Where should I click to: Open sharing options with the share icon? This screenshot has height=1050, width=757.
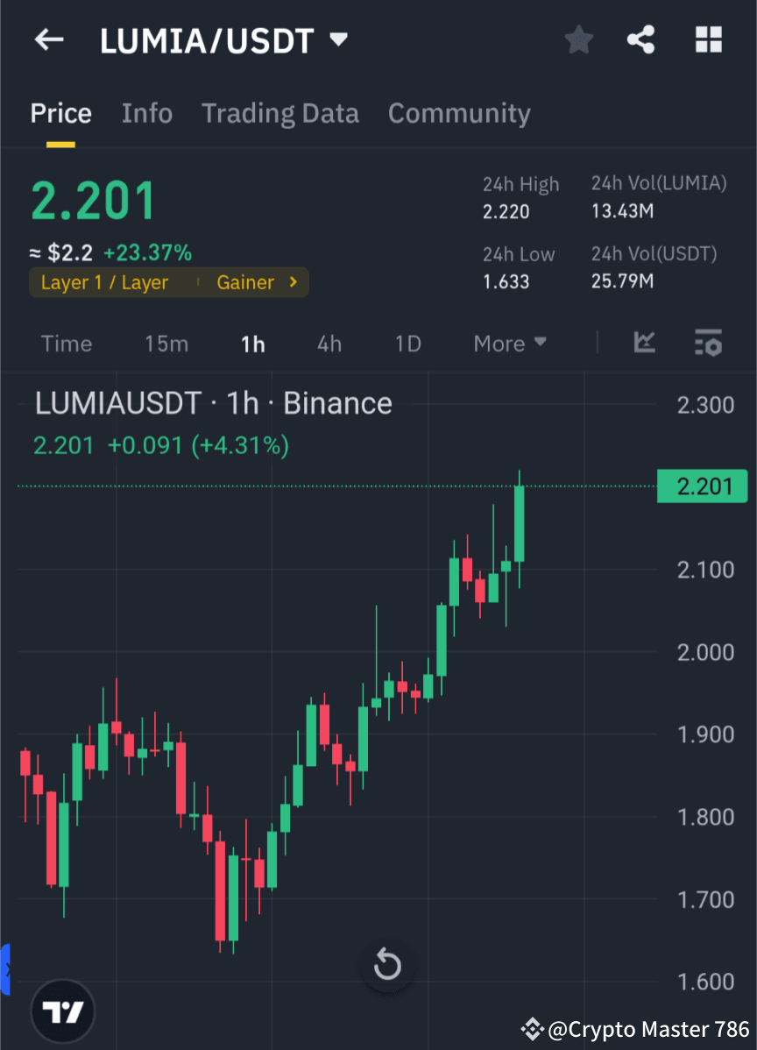coord(641,39)
